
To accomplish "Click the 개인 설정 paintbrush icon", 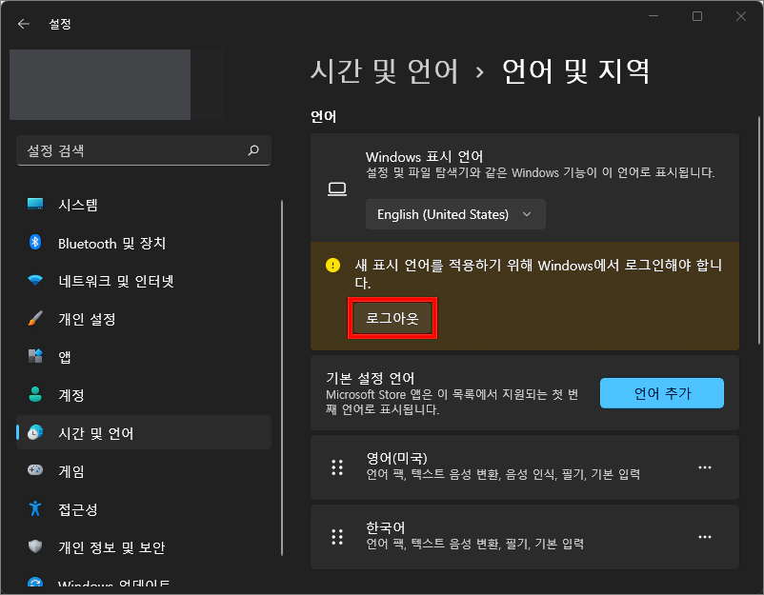I will point(35,318).
